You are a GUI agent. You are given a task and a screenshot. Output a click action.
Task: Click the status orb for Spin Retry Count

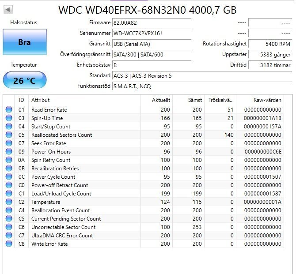click(9, 160)
